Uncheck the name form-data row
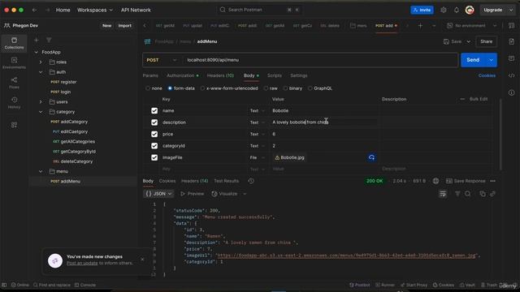520x292 pixels. 154,110
